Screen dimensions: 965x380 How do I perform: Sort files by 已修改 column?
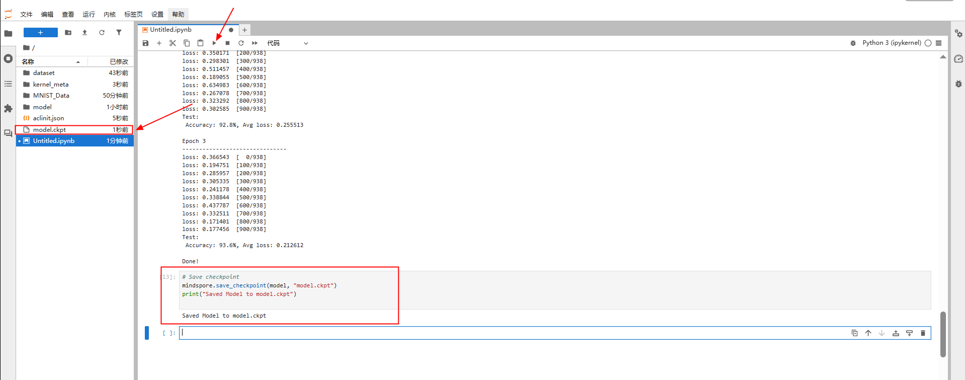tap(111, 61)
